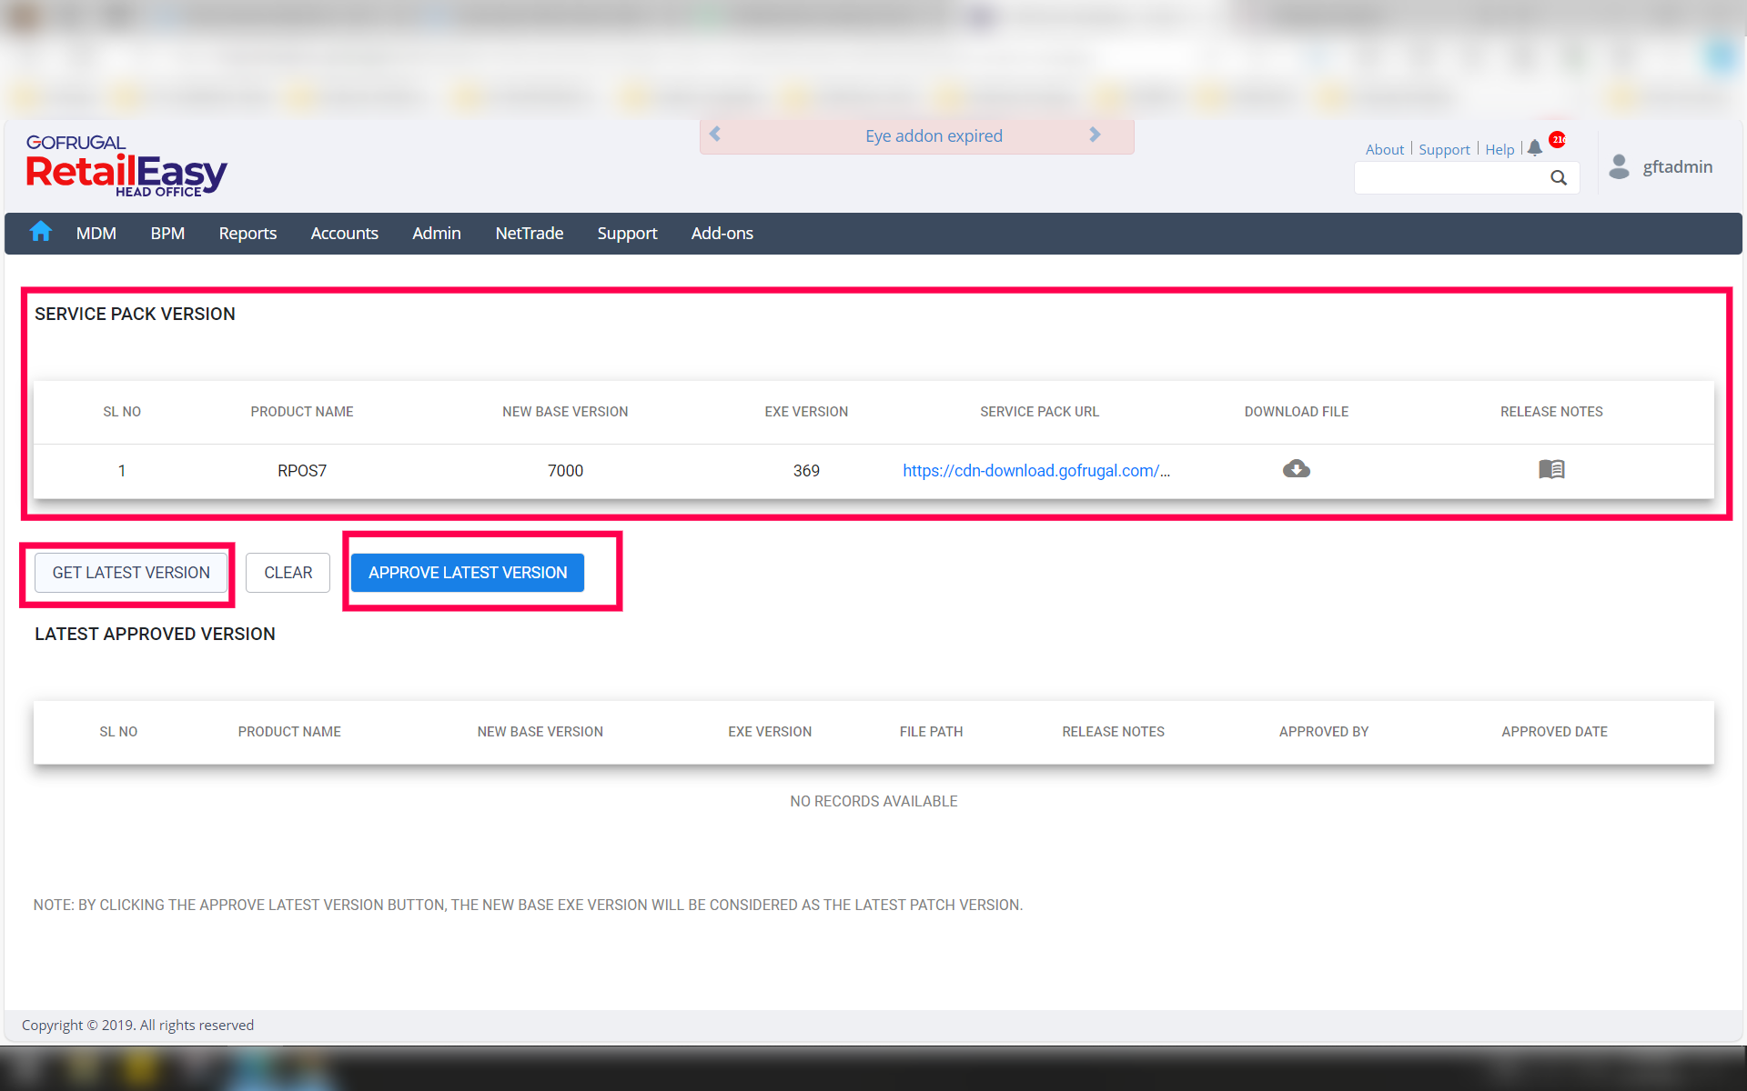Click the gftadmin user avatar icon
Image resolution: width=1747 pixels, height=1091 pixels.
(1619, 166)
